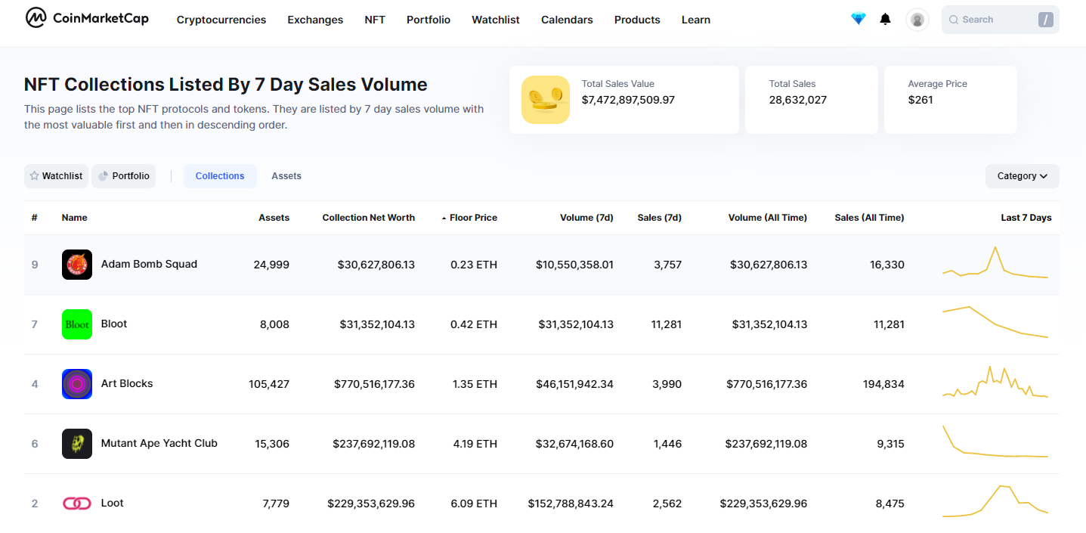This screenshot has height=533, width=1086.
Task: Sort by Volume (All Time) column
Action: [768, 218]
